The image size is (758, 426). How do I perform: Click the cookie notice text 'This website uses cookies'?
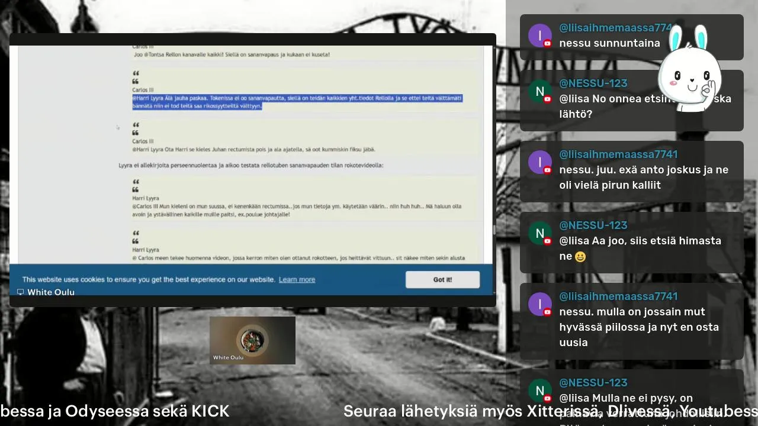pyautogui.click(x=149, y=279)
